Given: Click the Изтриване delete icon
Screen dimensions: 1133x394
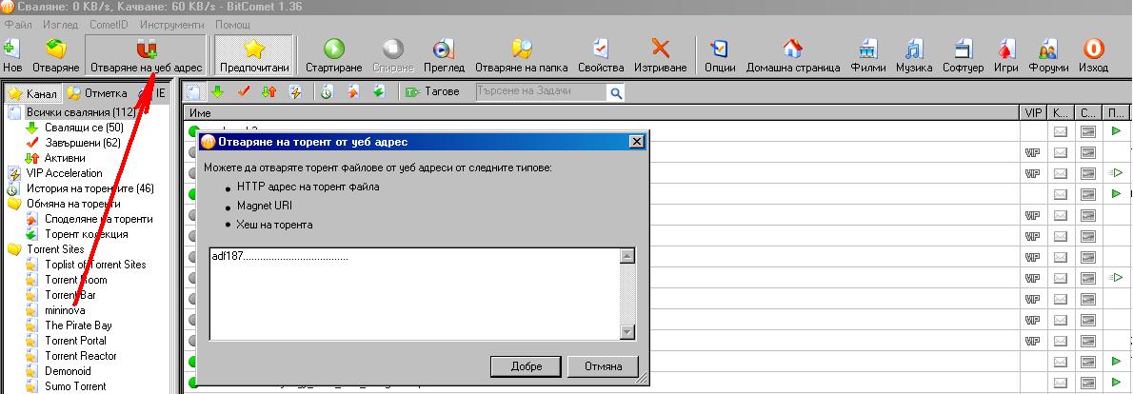Looking at the screenshot, I should (661, 49).
